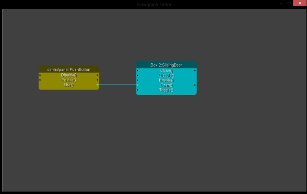The image size is (307, 194).
Task: Close the Flowgraph Editor window
Action: coord(300,3)
